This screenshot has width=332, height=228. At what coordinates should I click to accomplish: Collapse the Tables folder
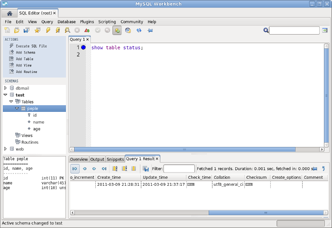click(x=11, y=101)
